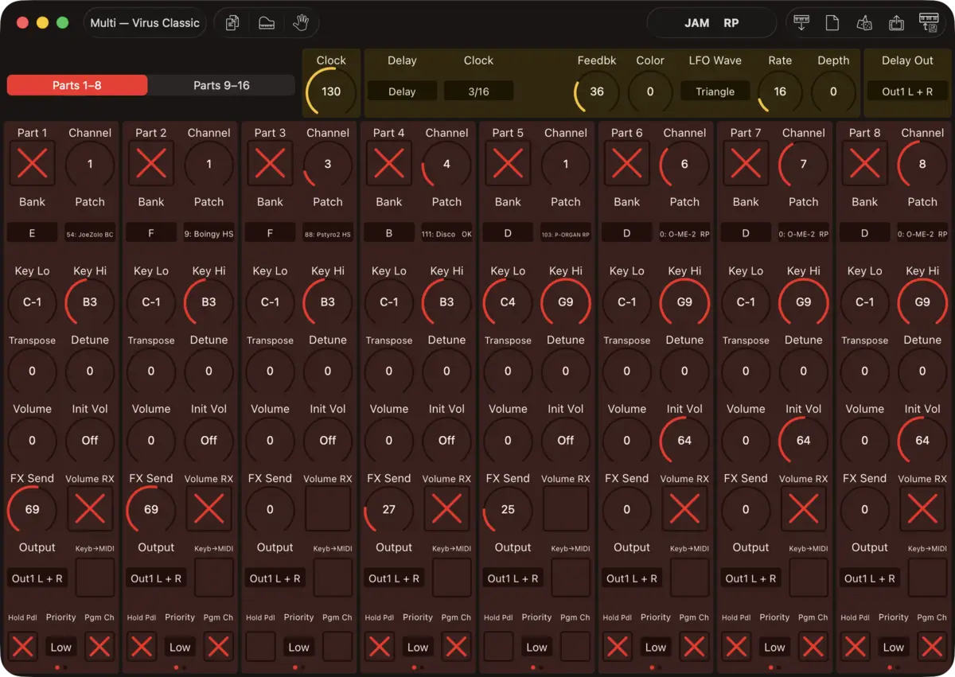Image resolution: width=955 pixels, height=677 pixels.
Task: Enable Keyb→MIDI for Part 2
Action: point(214,578)
